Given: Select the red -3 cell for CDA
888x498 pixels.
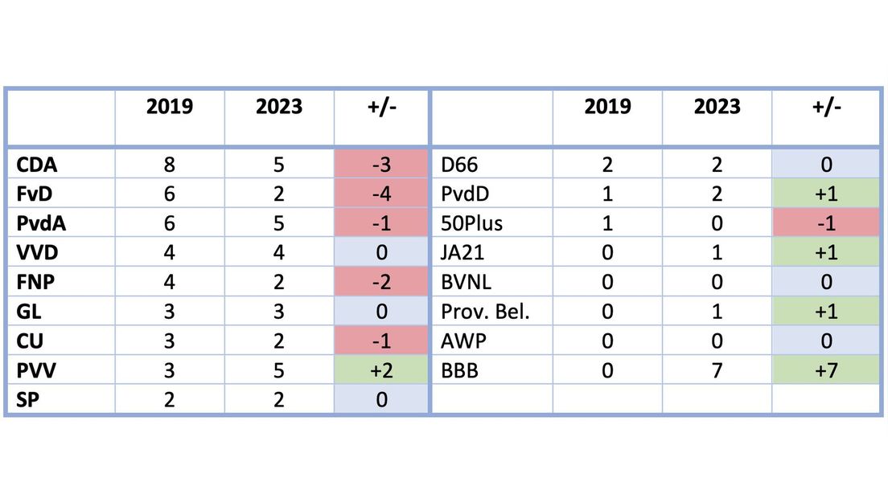Looking at the screenshot, I should click(381, 165).
